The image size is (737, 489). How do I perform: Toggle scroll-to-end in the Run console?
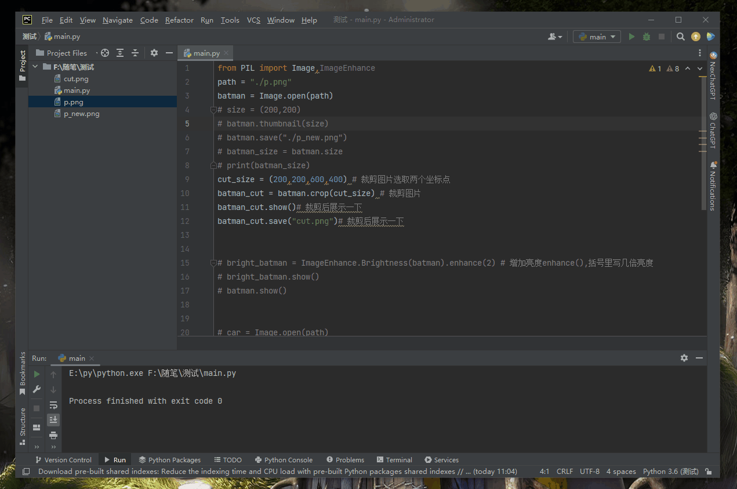point(53,419)
